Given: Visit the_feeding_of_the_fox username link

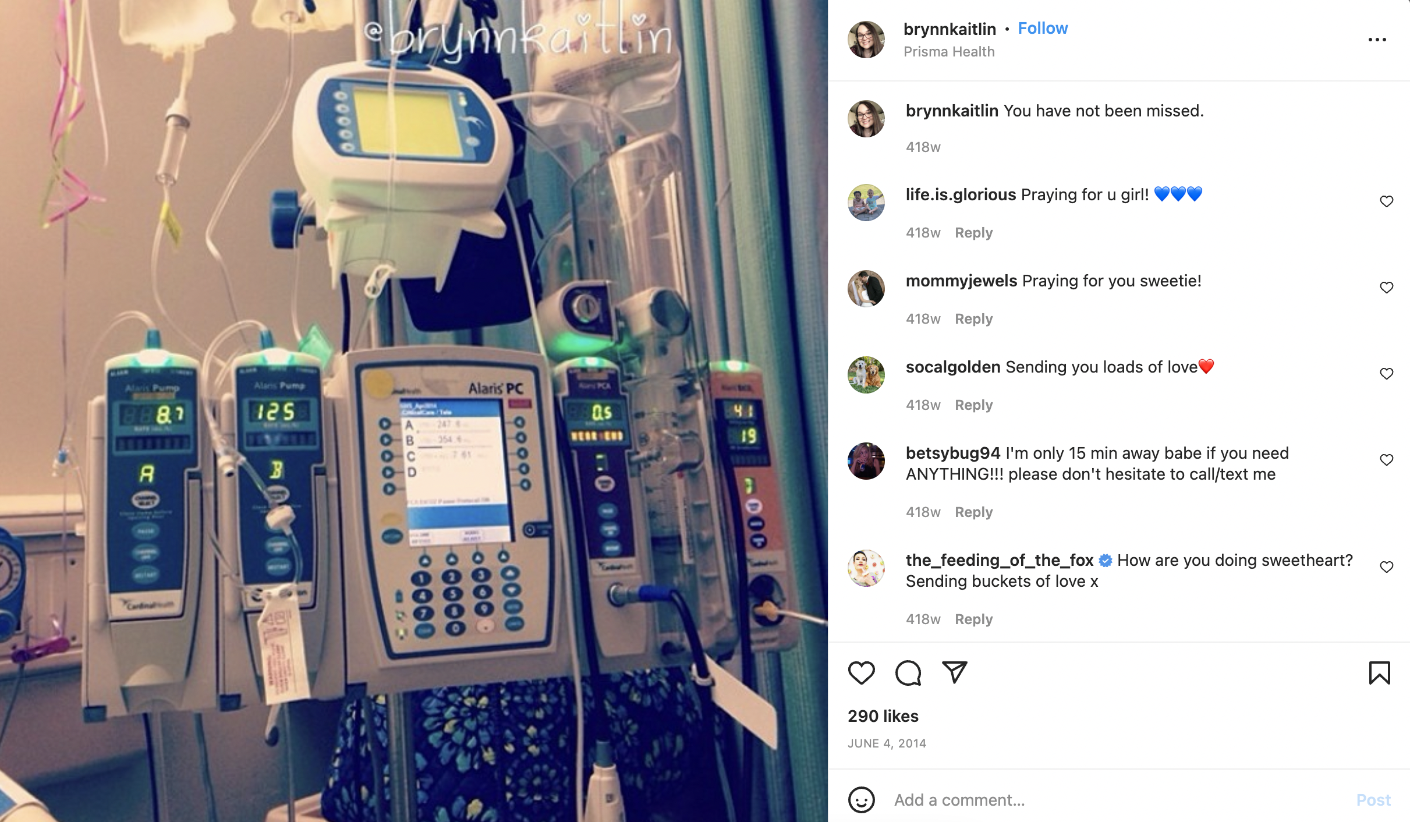Looking at the screenshot, I should click(1000, 560).
